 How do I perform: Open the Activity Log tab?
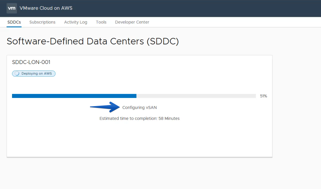76,22
